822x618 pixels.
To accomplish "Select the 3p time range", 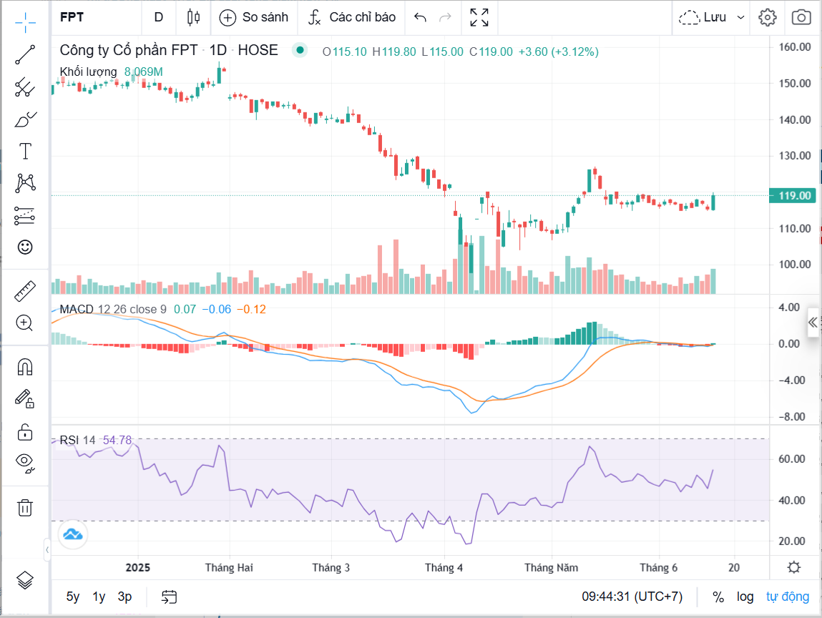I will (124, 597).
